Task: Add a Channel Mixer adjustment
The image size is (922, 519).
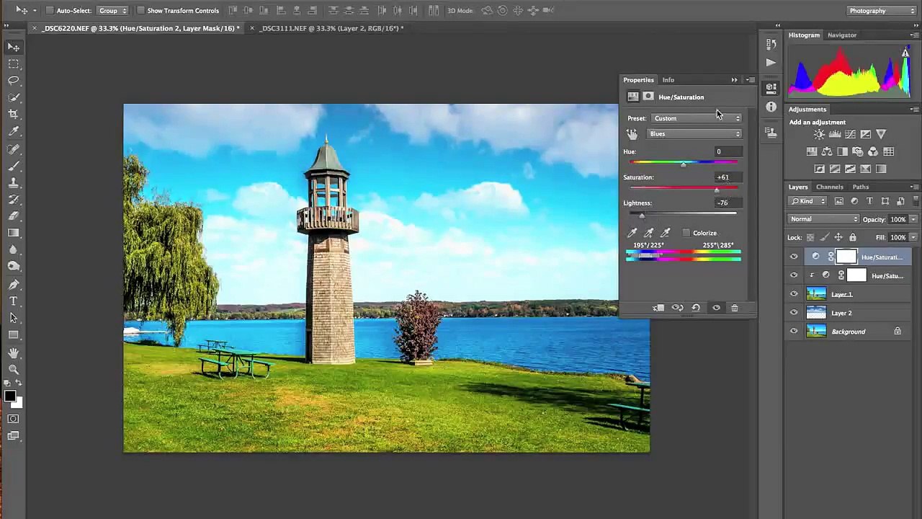Action: (x=873, y=151)
